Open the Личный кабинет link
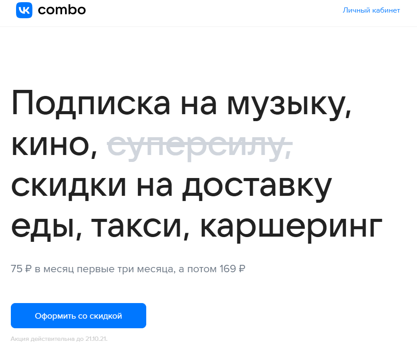The image size is (417, 343). pyautogui.click(x=371, y=10)
